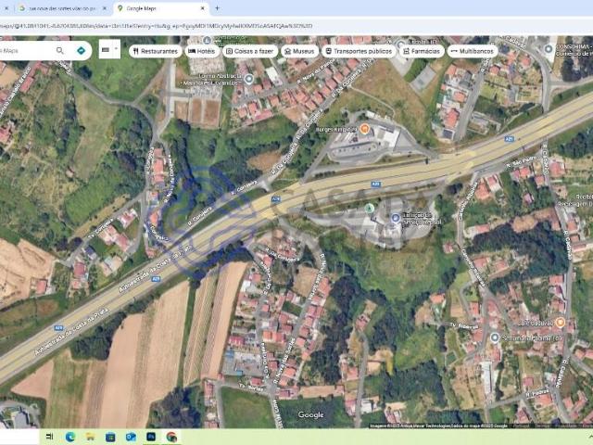593x445 pixels.
Task: Click the Burger King orange map pin
Action: 364,128
